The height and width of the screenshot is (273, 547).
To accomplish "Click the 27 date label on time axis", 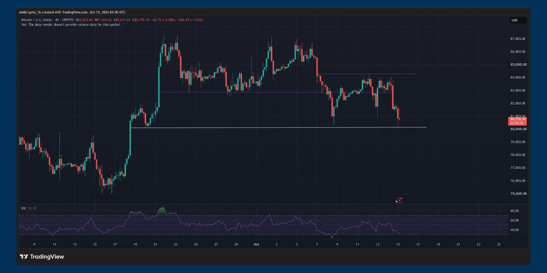I will point(216,245).
